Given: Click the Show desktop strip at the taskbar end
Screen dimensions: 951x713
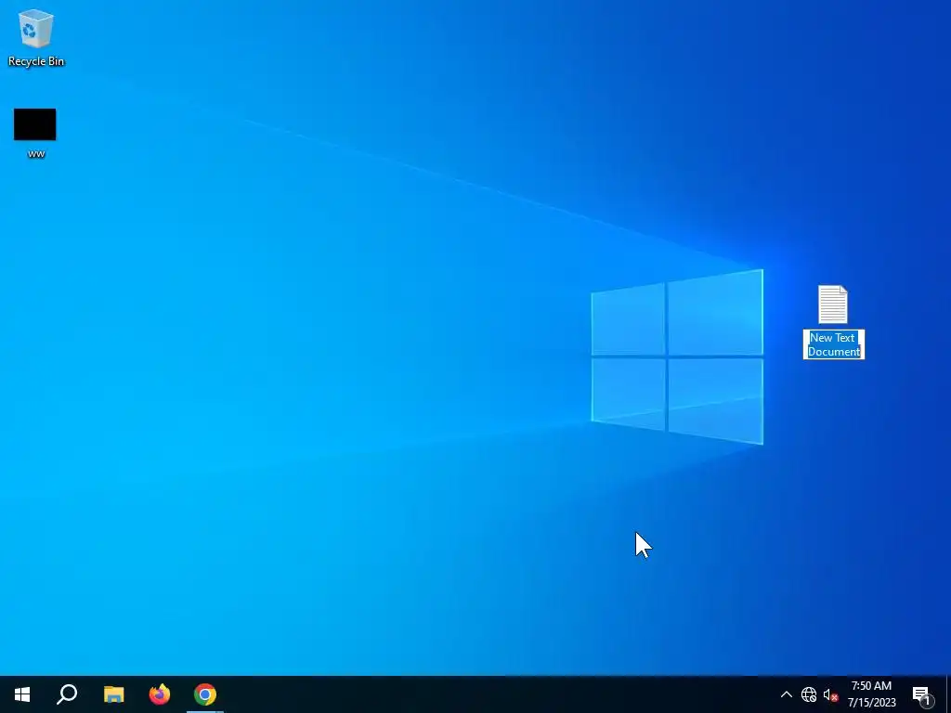Looking at the screenshot, I should 948,694.
